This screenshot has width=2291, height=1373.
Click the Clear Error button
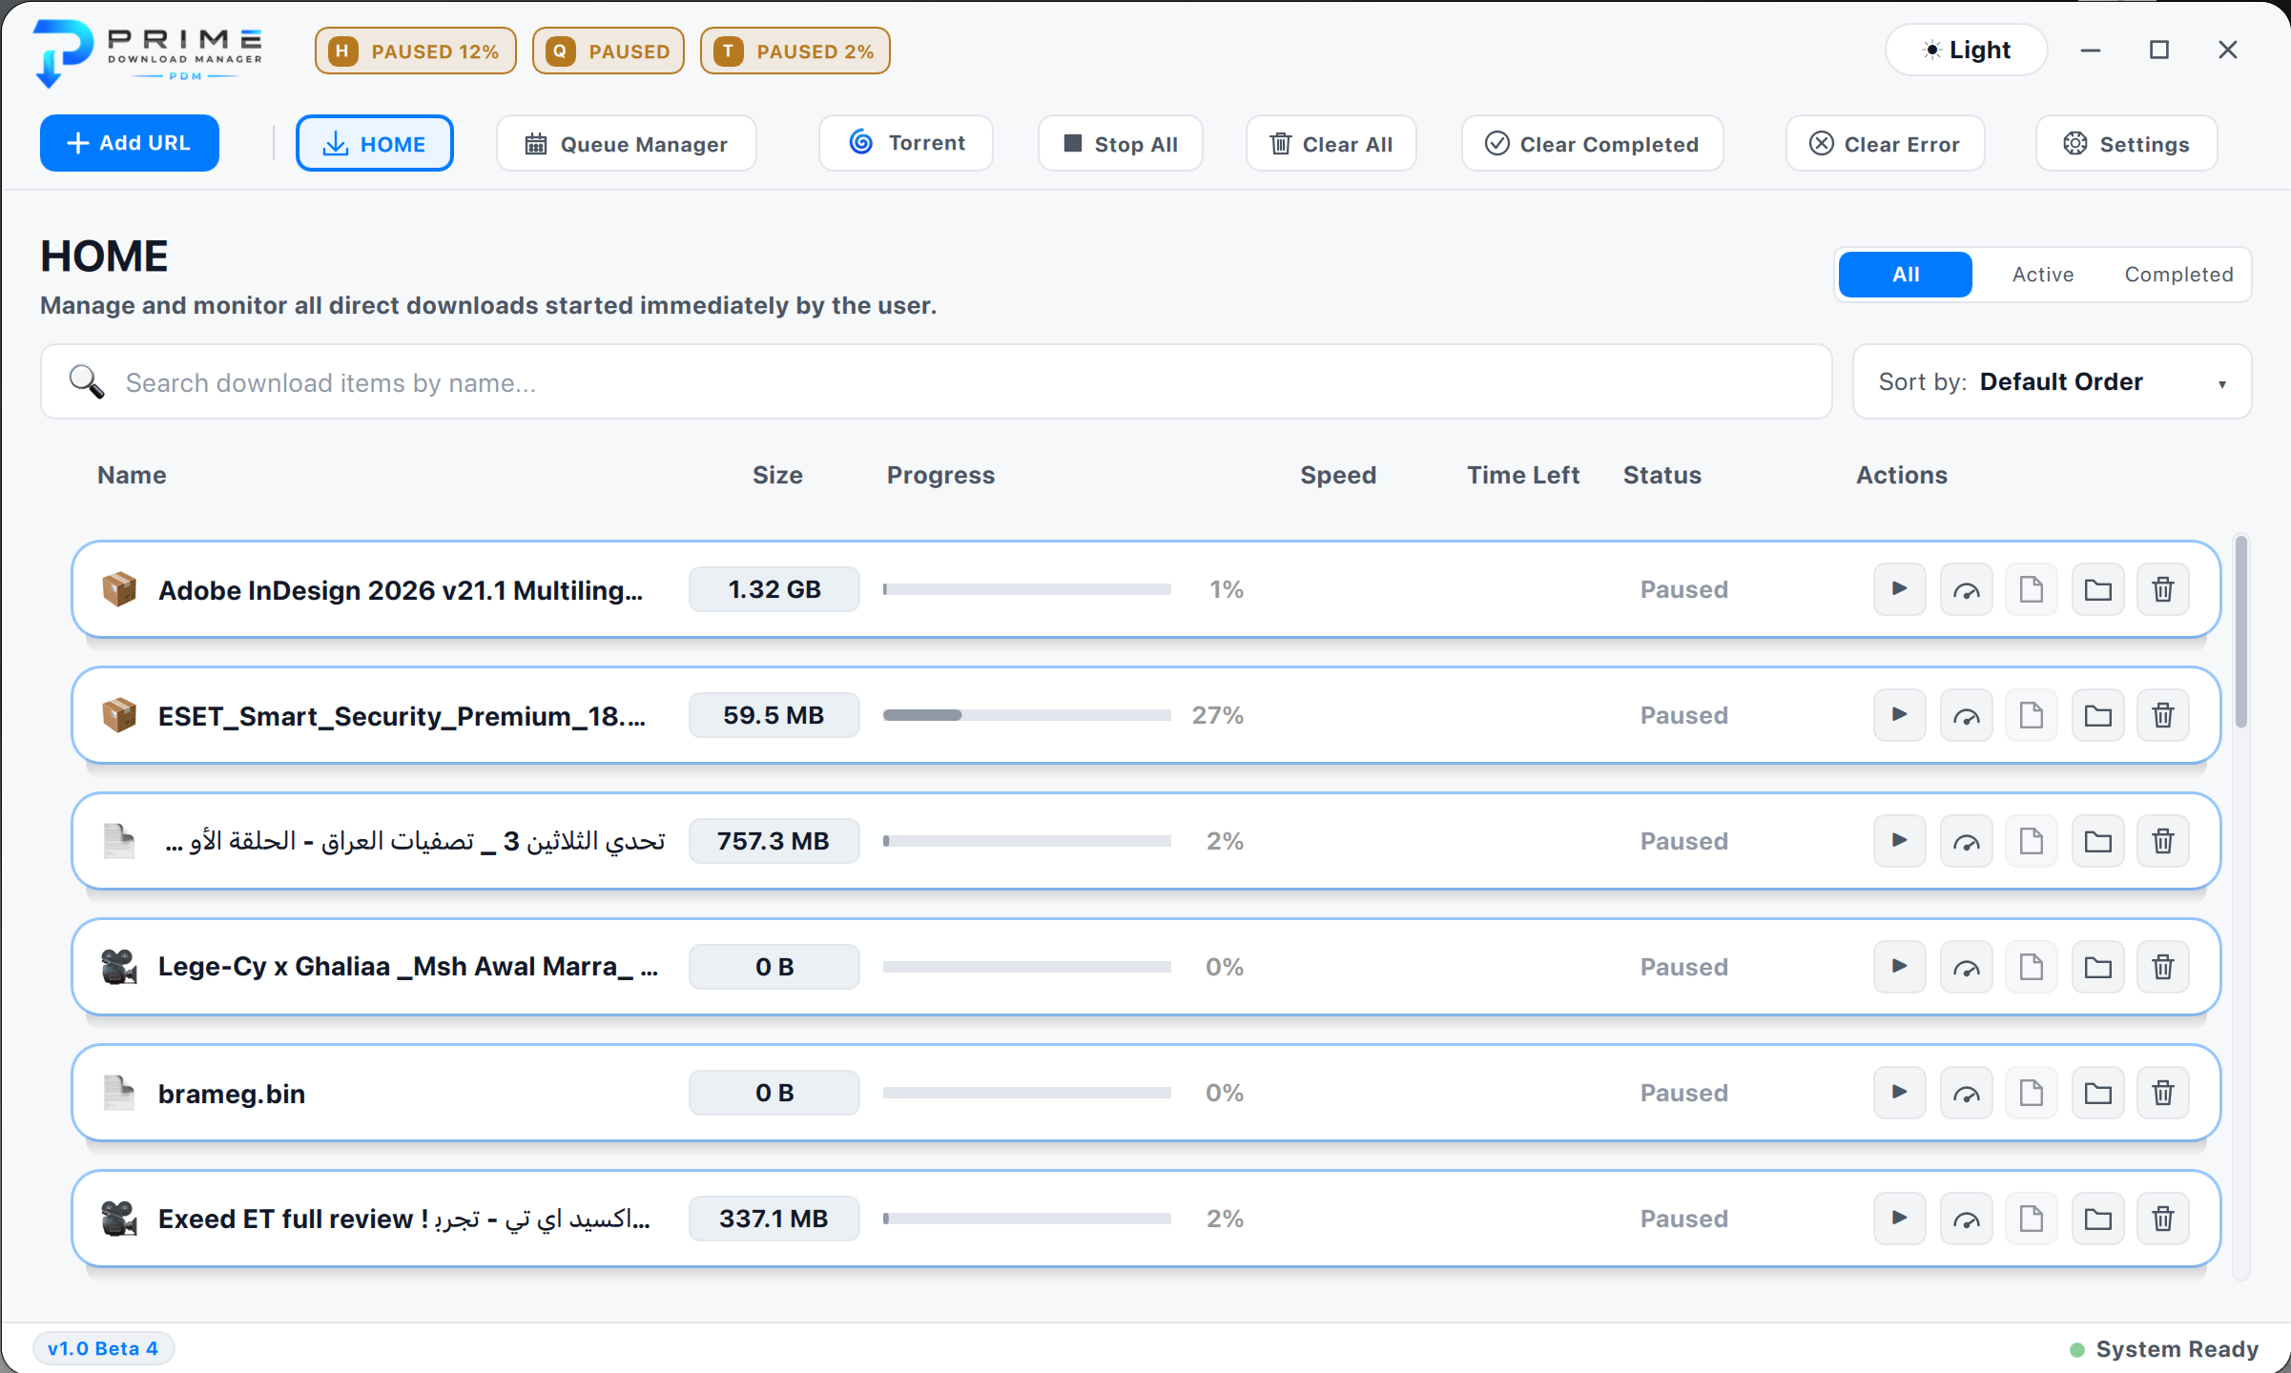click(x=1885, y=144)
